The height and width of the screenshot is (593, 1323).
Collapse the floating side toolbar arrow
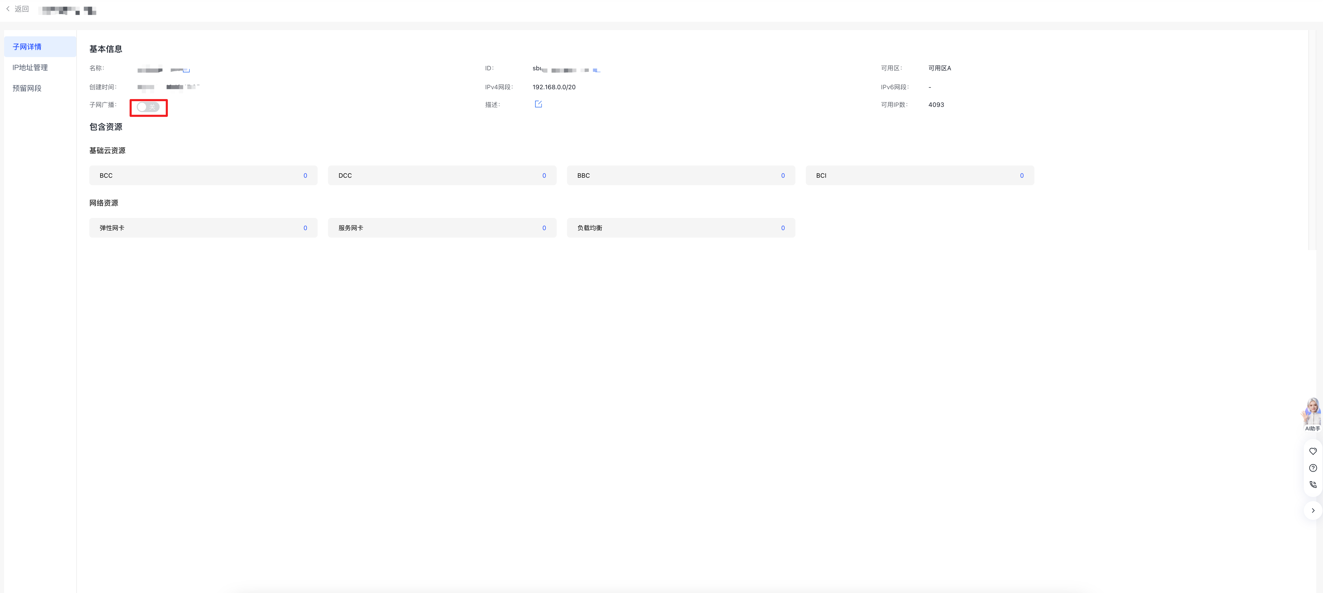click(1313, 510)
